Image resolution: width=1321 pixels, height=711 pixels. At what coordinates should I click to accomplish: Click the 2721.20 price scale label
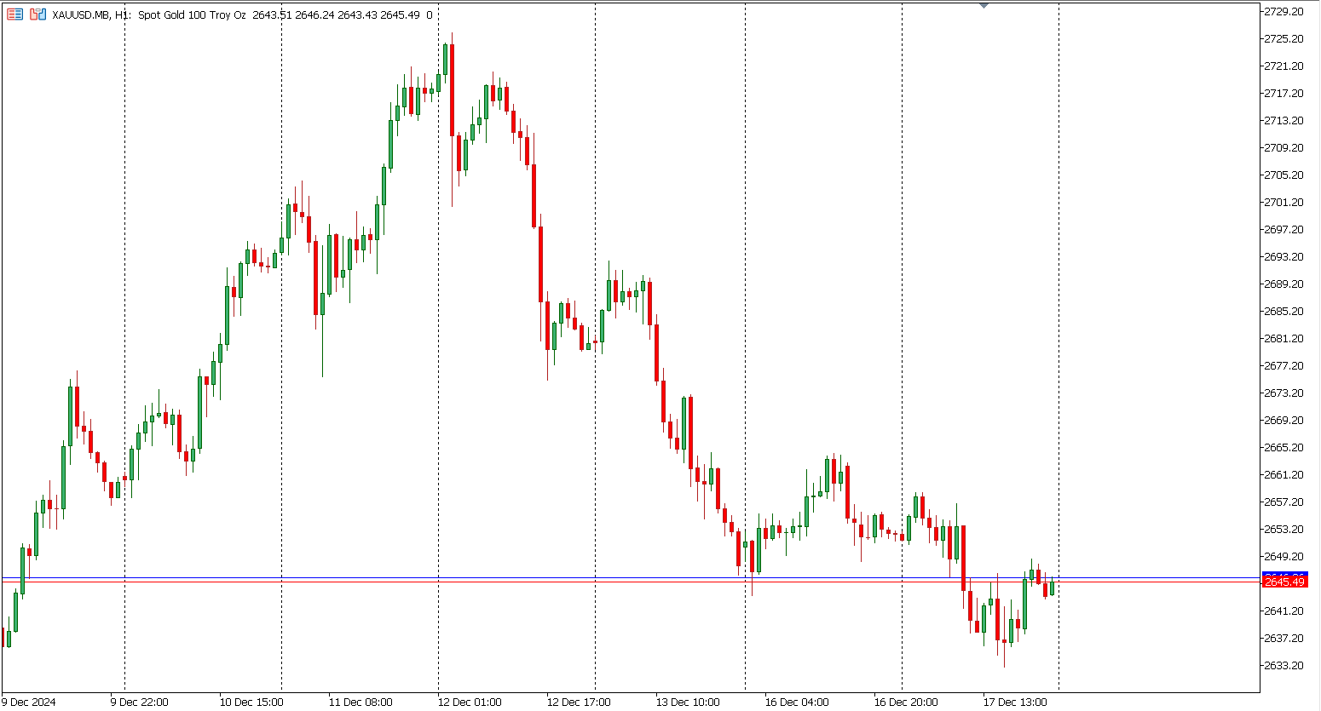(x=1284, y=66)
